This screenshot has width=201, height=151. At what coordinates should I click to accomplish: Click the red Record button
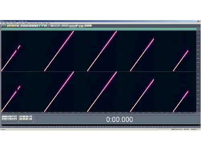(x=15, y=119)
